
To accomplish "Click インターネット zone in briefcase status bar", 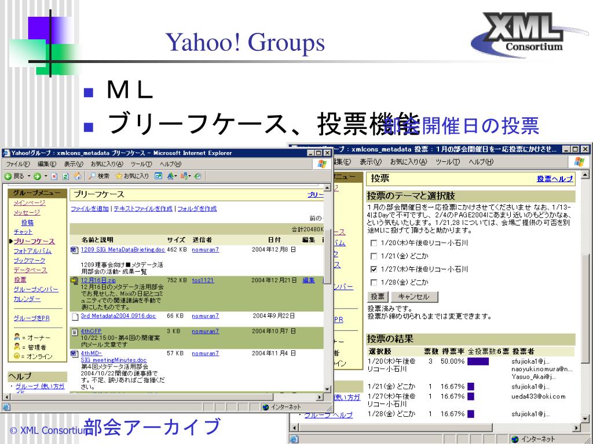I will tap(282, 407).
